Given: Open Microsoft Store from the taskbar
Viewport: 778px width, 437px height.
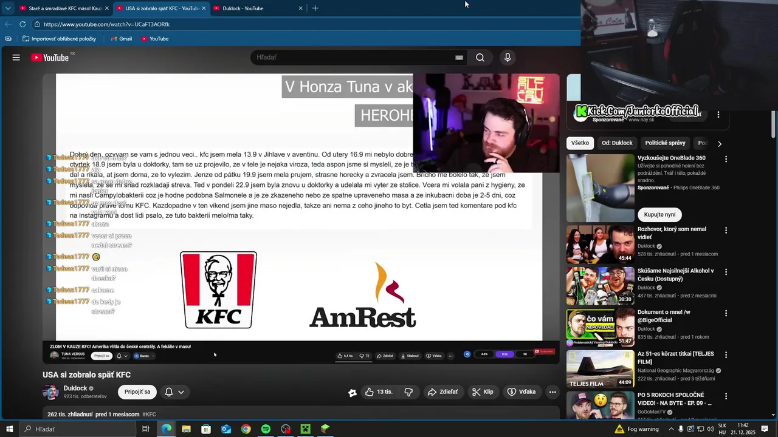Looking at the screenshot, I should (x=206, y=429).
